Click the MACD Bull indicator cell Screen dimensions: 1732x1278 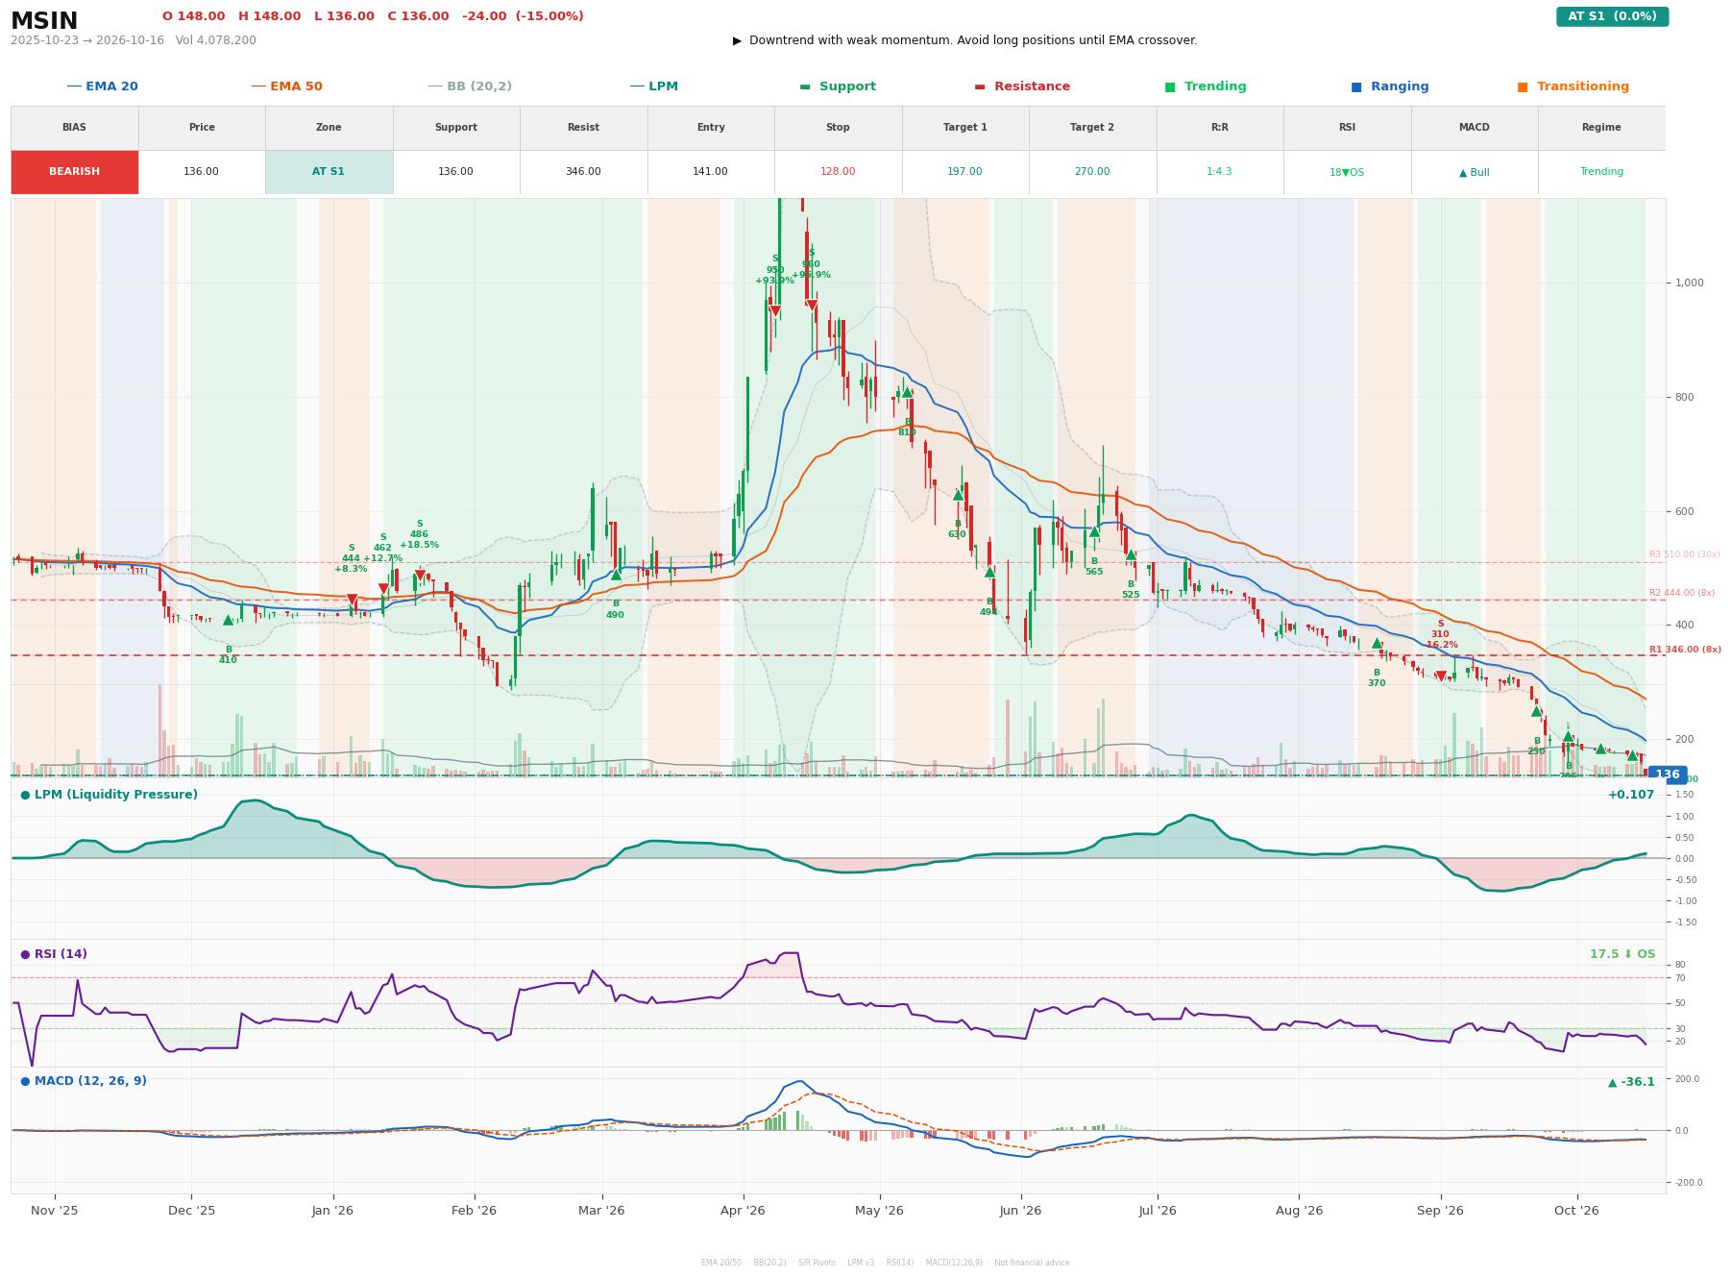point(1474,172)
